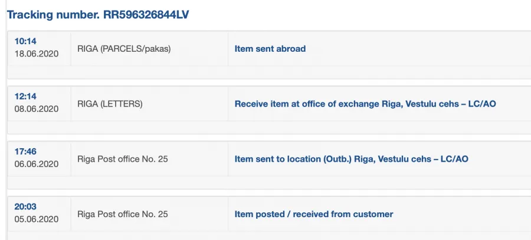Open 'Item sent to location (Outb.)' status
Viewport: 531px width, 240px height.
351,159
